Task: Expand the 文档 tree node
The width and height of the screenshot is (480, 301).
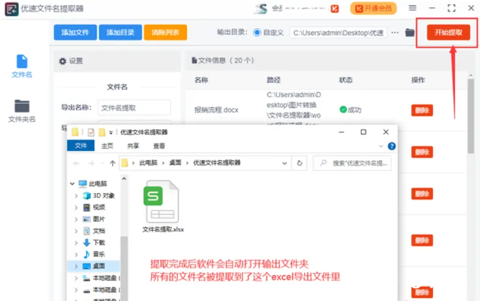Action: (x=76, y=231)
